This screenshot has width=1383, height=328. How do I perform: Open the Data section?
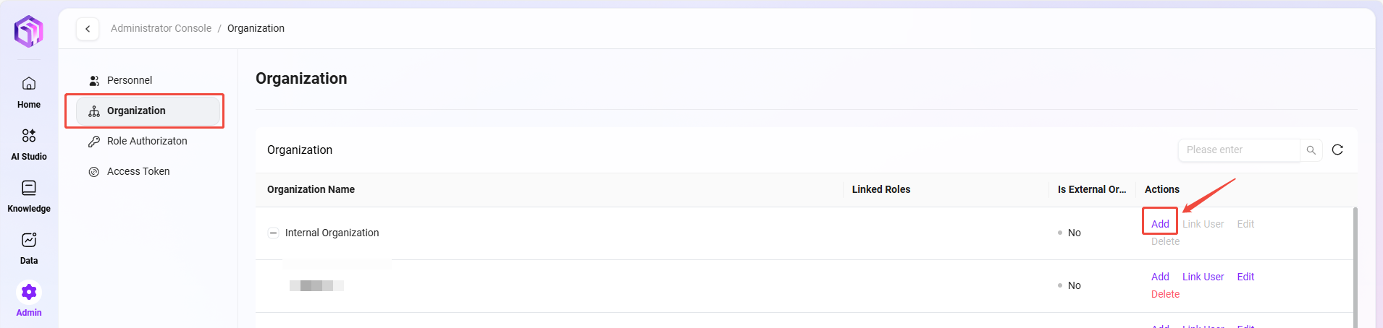(x=29, y=241)
